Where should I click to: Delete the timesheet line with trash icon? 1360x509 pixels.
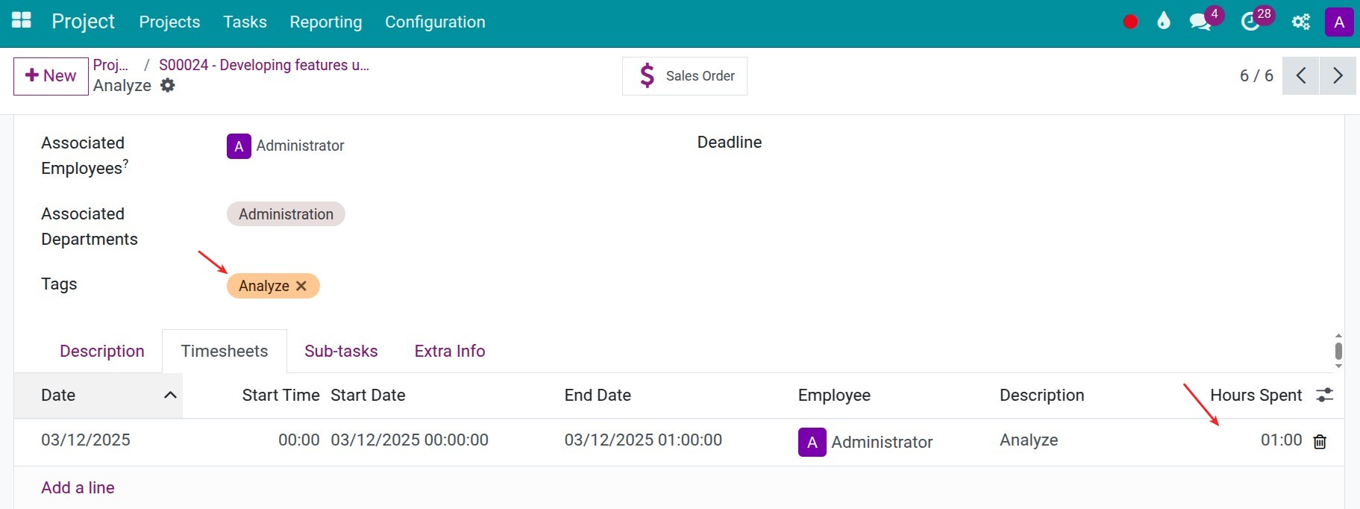point(1320,442)
